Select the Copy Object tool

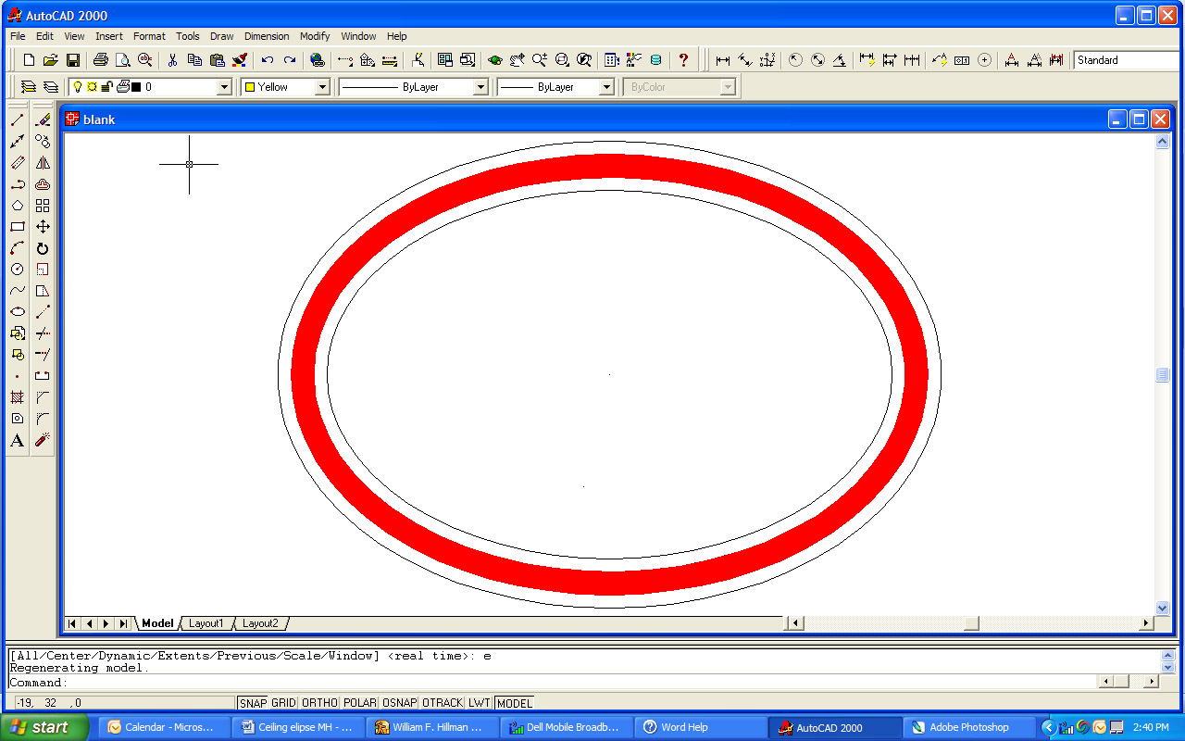coord(43,142)
